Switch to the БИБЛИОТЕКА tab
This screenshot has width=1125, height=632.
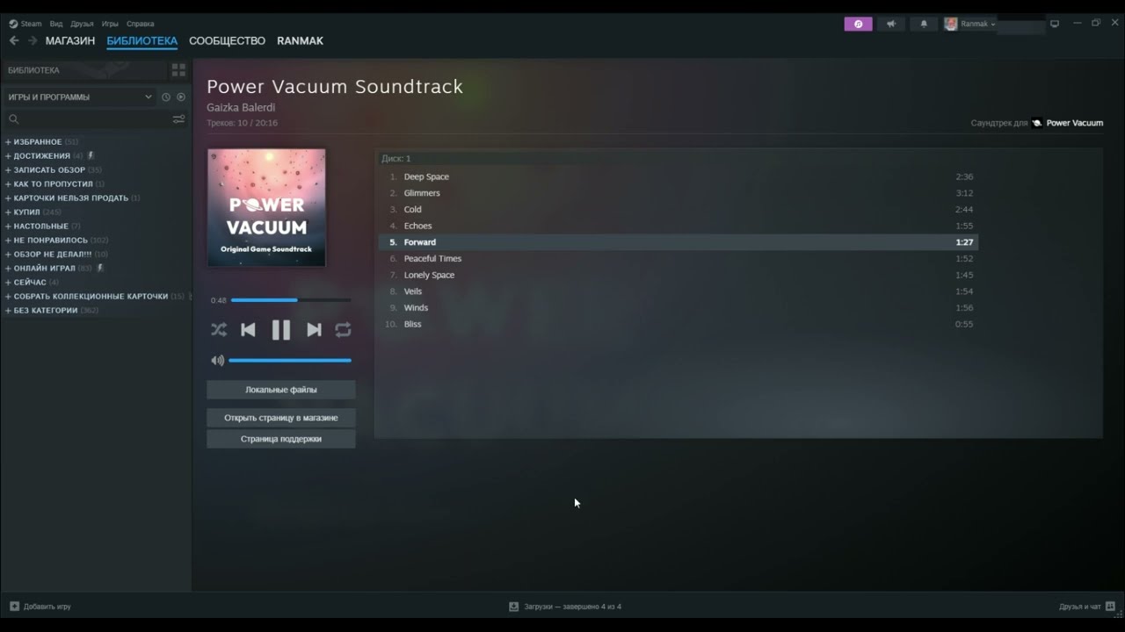click(142, 40)
